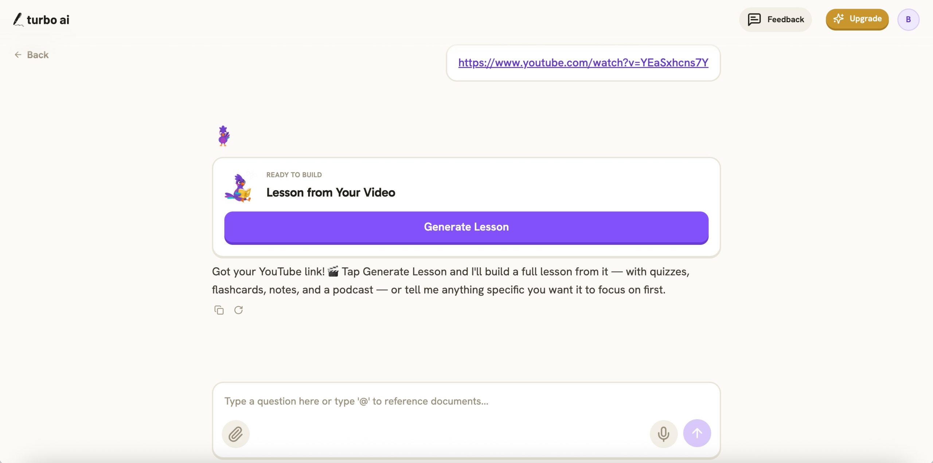Open the YouTube video link
The width and height of the screenshot is (933, 463).
click(583, 63)
